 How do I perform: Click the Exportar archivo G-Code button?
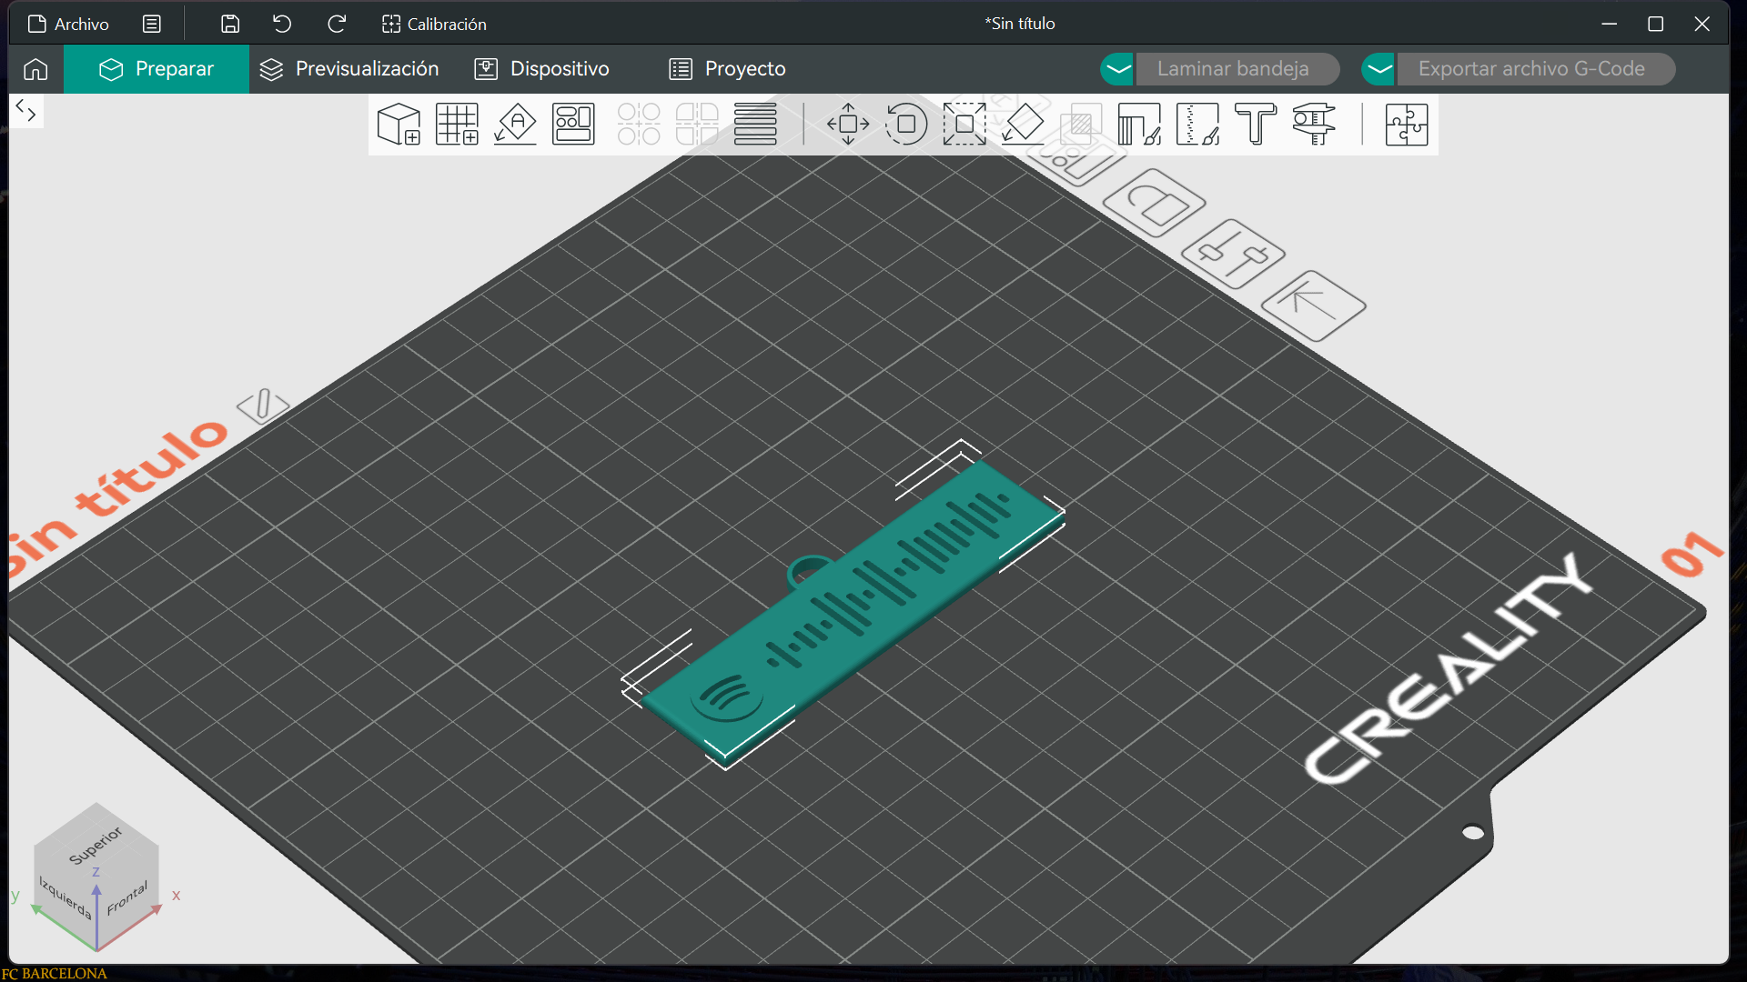[1536, 69]
